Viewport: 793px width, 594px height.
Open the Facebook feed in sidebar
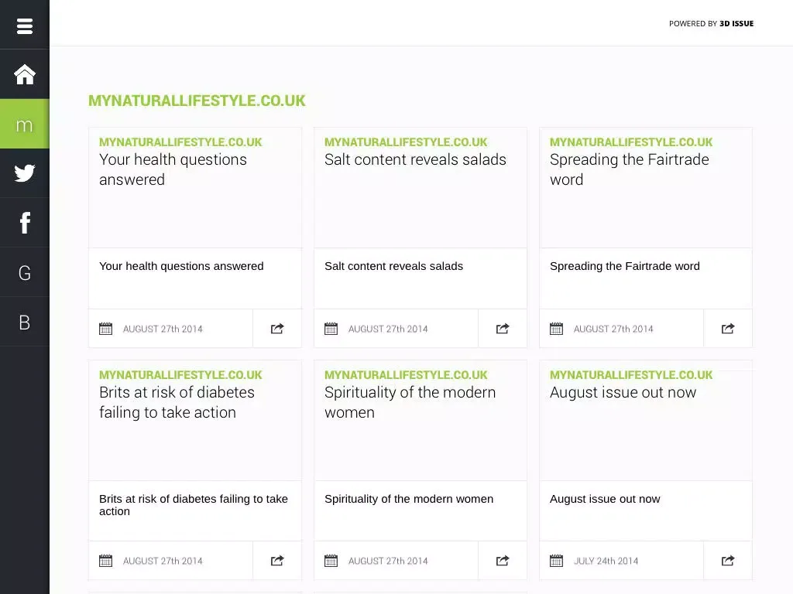pos(24,222)
